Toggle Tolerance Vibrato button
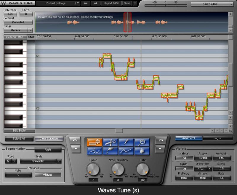Image resolution: width=237 pixels, height=195 pixels. coord(48,175)
